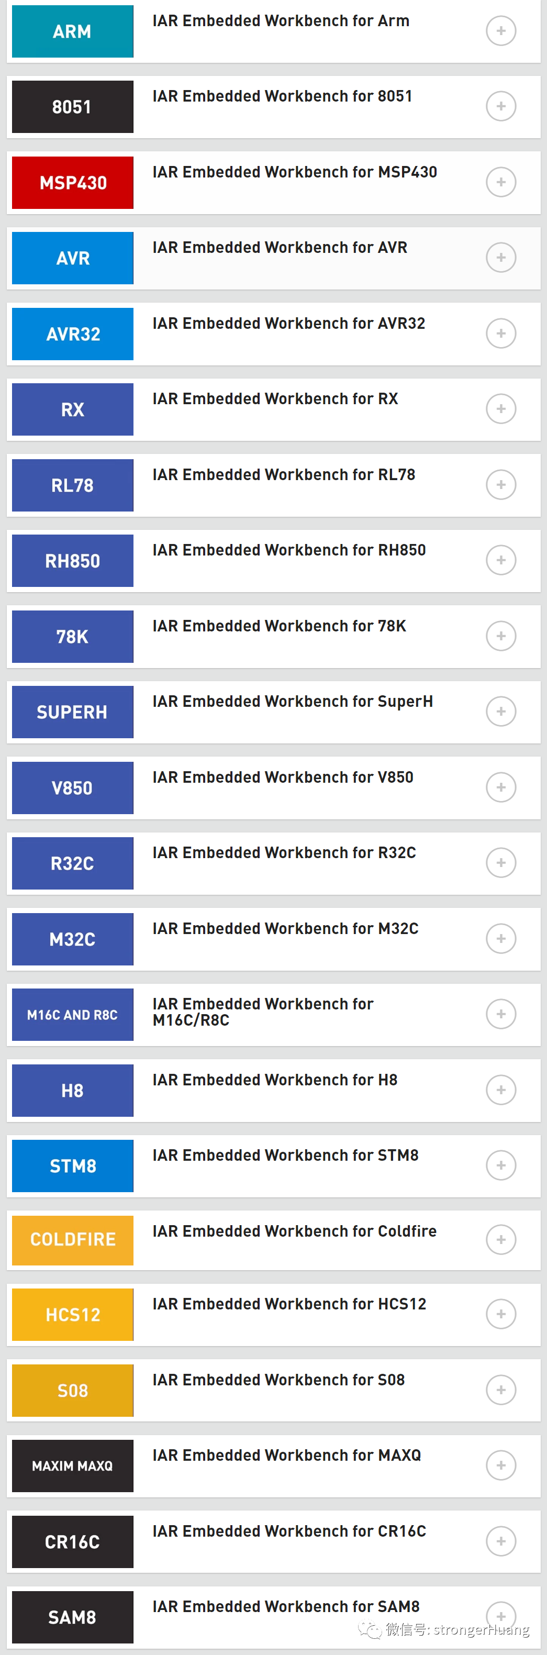Open IAR Embedded Workbench for M32C link
This screenshot has height=1655, width=547.
click(x=285, y=928)
